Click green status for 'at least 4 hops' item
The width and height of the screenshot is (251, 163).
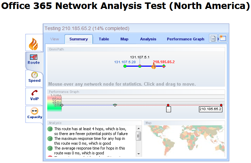(50, 129)
